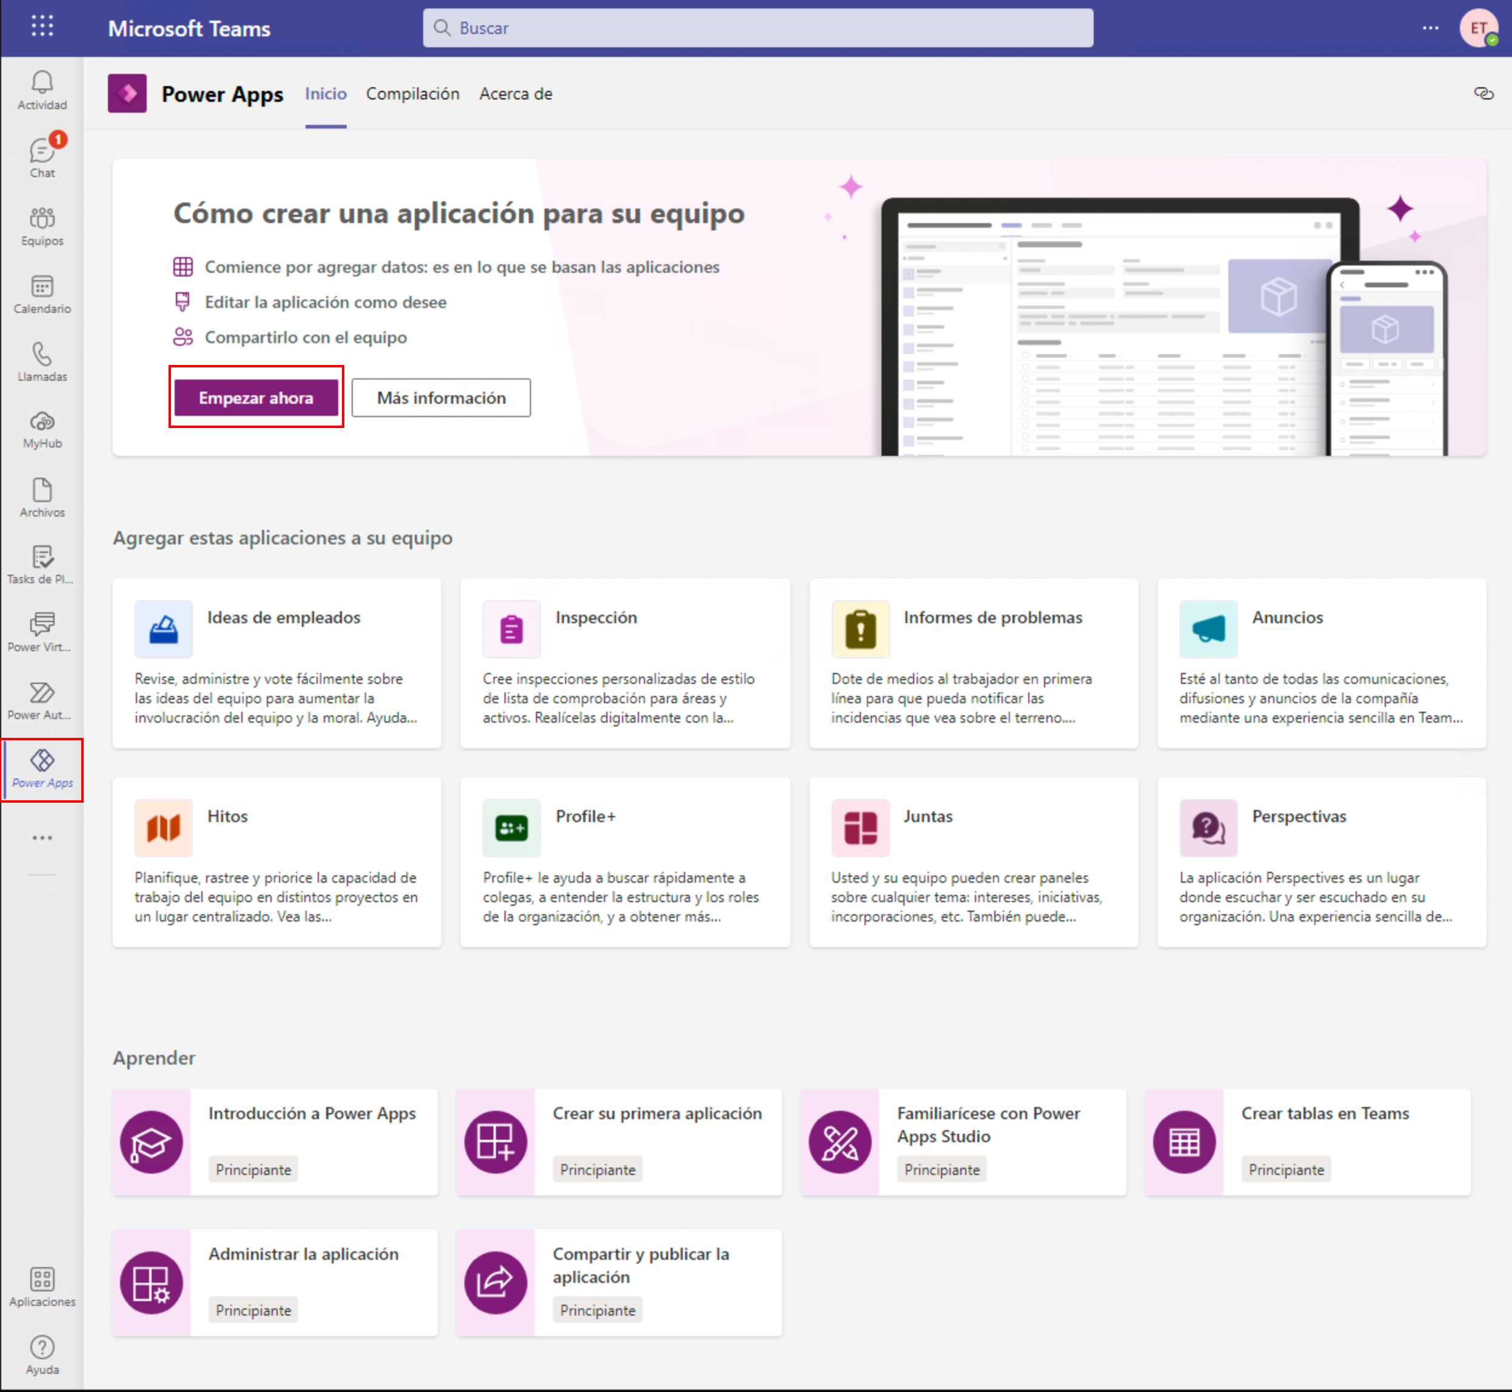This screenshot has height=1392, width=1512.
Task: Click the Más información button
Action: click(441, 398)
